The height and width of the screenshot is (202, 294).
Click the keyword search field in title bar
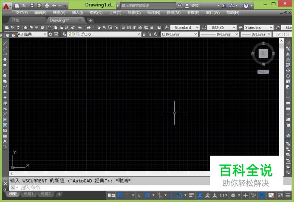[148, 6]
